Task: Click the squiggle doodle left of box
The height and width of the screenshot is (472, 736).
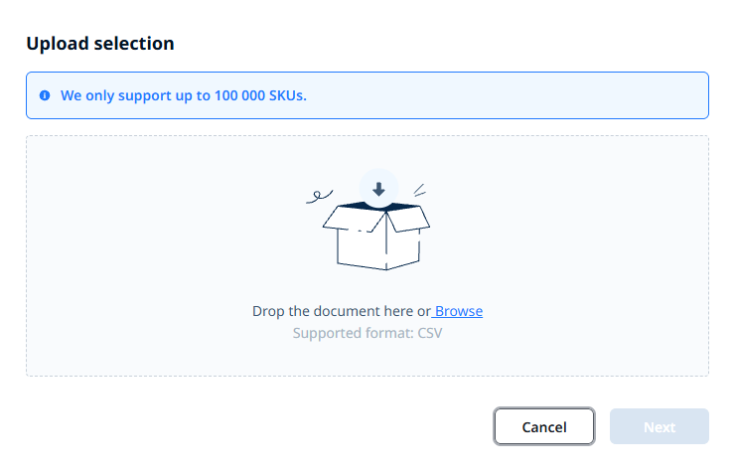Action: coord(319,197)
